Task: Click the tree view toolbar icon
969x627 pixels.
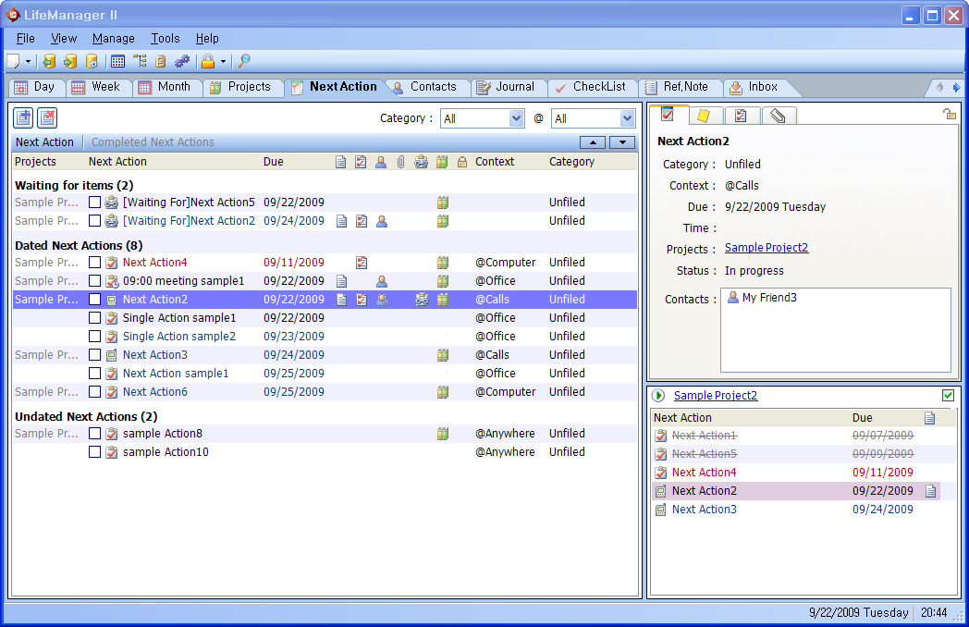Action: click(x=141, y=61)
